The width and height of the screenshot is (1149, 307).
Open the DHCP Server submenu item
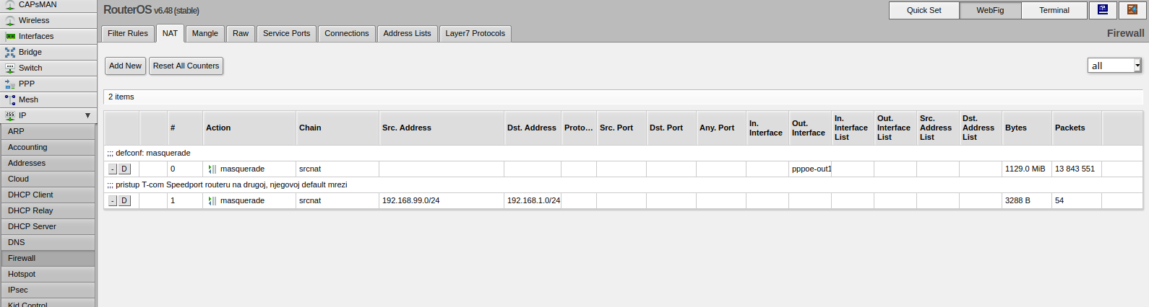(32, 227)
